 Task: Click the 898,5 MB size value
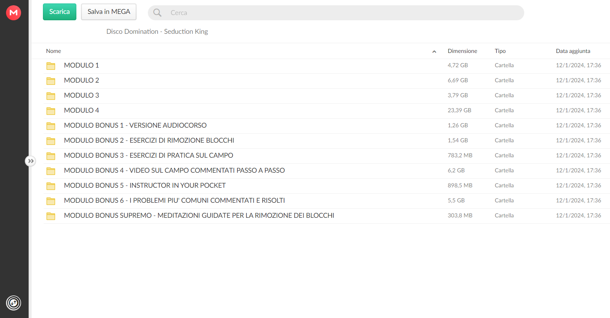click(460, 185)
